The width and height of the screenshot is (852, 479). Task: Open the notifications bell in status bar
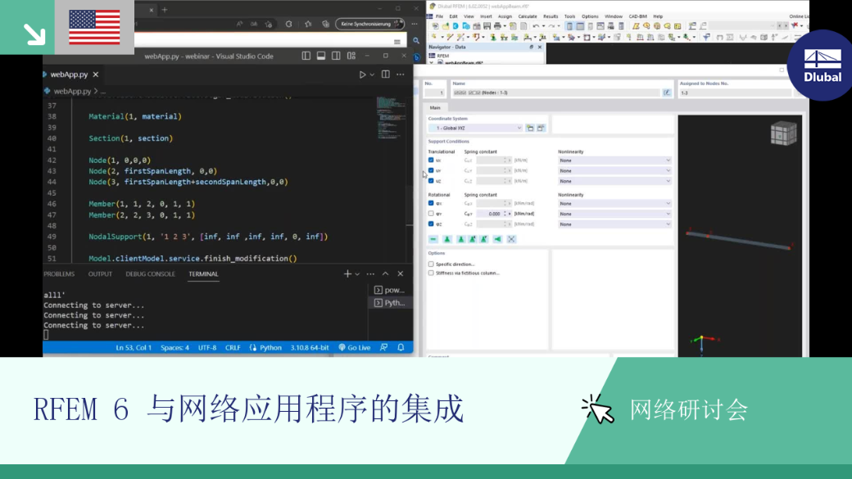pyautogui.click(x=401, y=347)
